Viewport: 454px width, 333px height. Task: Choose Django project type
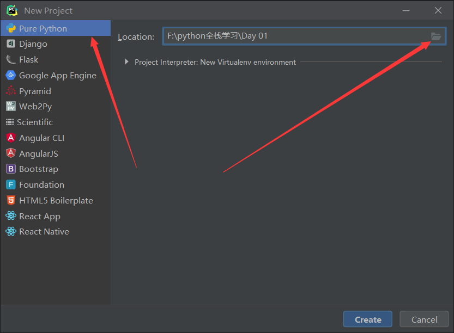pos(55,44)
